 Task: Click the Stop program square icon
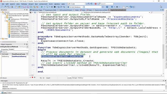(x=55, y=7)
